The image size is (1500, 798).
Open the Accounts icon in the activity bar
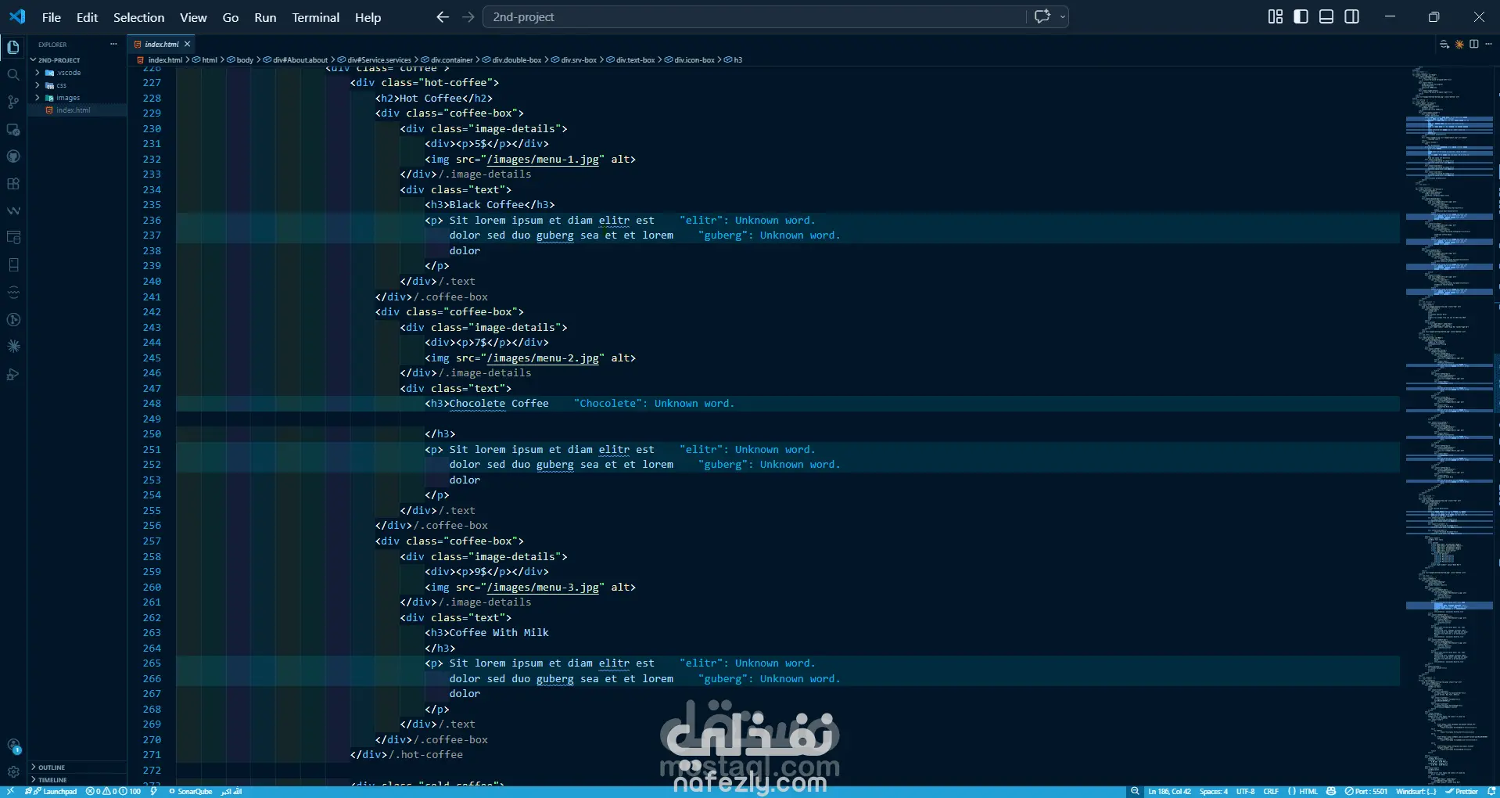tap(13, 746)
